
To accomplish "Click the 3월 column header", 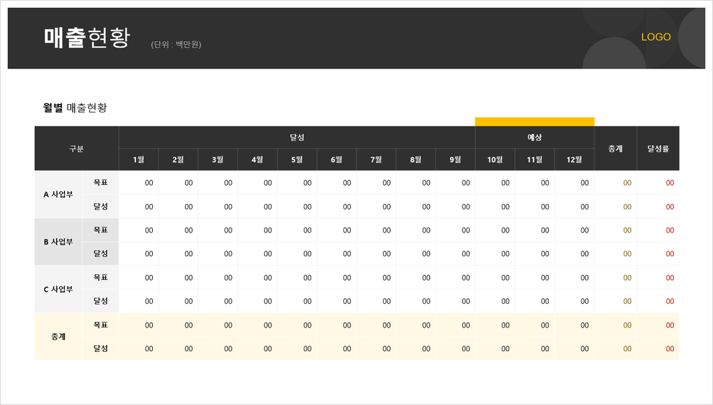I will [218, 160].
